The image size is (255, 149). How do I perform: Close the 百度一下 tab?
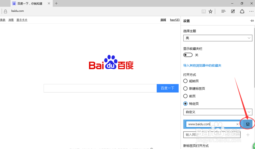[49, 3]
